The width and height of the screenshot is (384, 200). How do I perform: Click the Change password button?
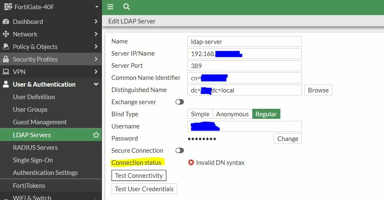pyautogui.click(x=287, y=139)
